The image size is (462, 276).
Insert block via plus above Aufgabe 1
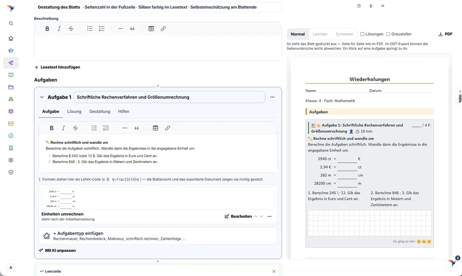tap(158, 86)
